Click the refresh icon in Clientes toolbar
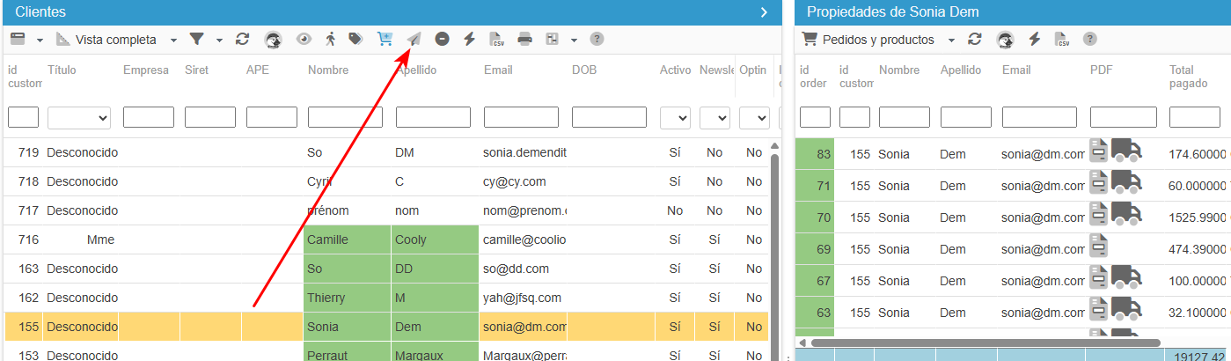 pos(243,40)
